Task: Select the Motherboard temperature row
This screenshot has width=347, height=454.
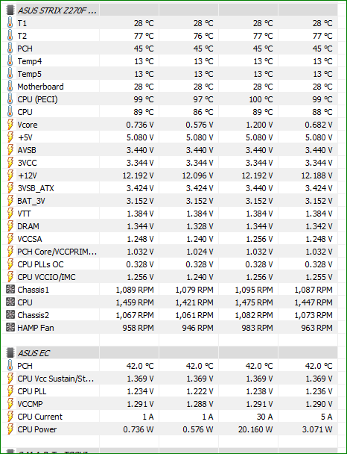Action: click(x=171, y=87)
